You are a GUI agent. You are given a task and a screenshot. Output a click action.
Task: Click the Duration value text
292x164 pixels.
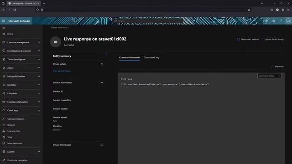tap(57, 129)
